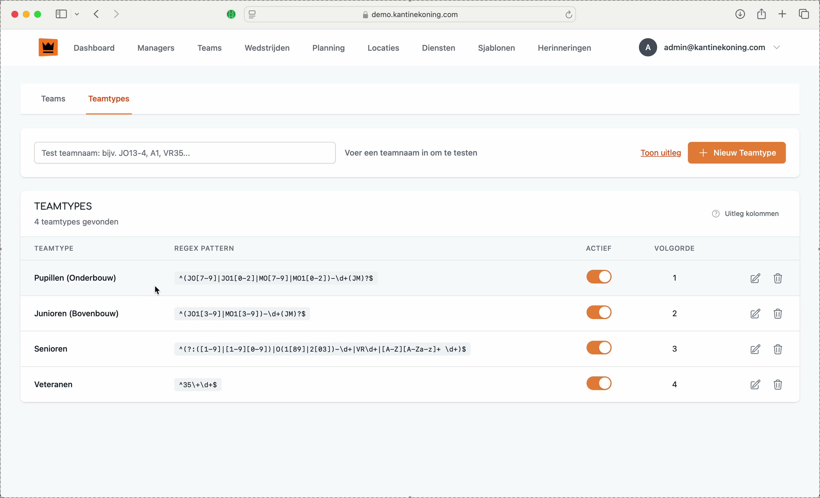Show the Safari tab overview
This screenshot has width=820, height=498.
(x=804, y=14)
